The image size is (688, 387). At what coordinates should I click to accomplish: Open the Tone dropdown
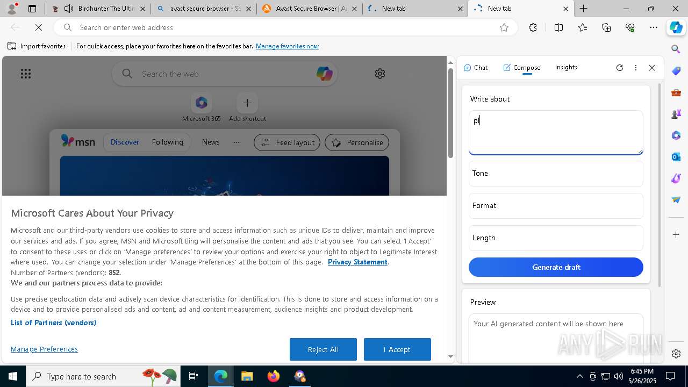[x=556, y=173]
